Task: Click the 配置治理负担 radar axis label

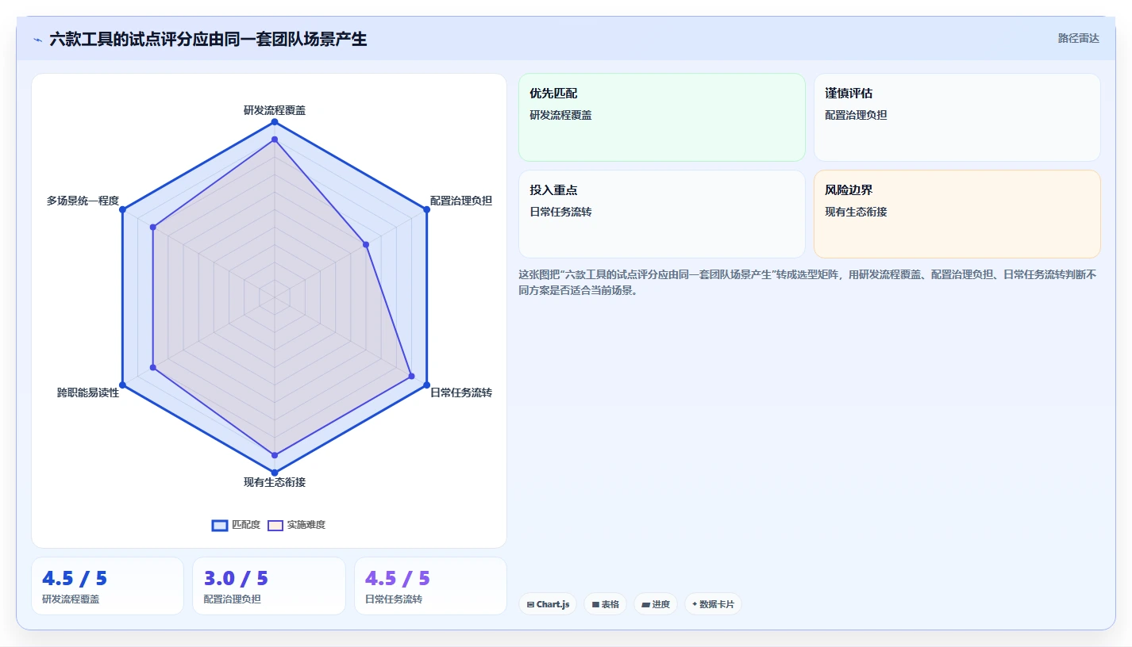Action: coord(461,201)
